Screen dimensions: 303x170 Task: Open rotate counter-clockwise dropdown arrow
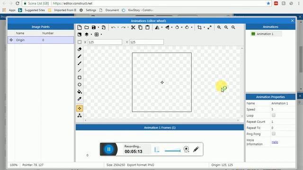[x=182, y=27]
